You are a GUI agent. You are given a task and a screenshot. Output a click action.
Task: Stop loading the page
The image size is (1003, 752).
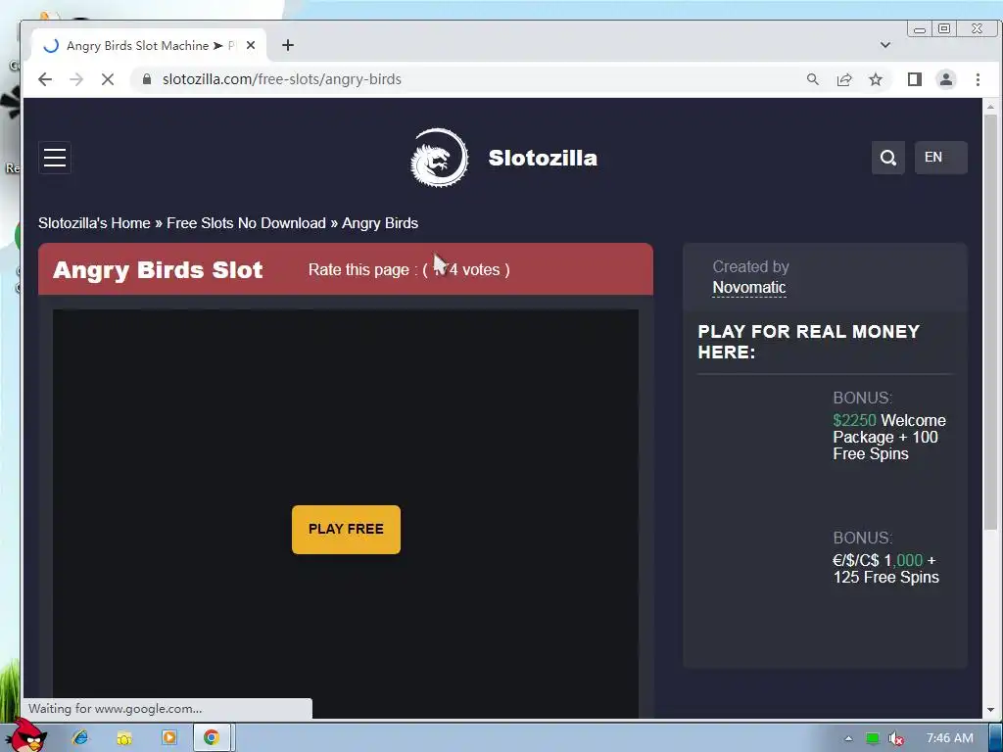point(108,79)
